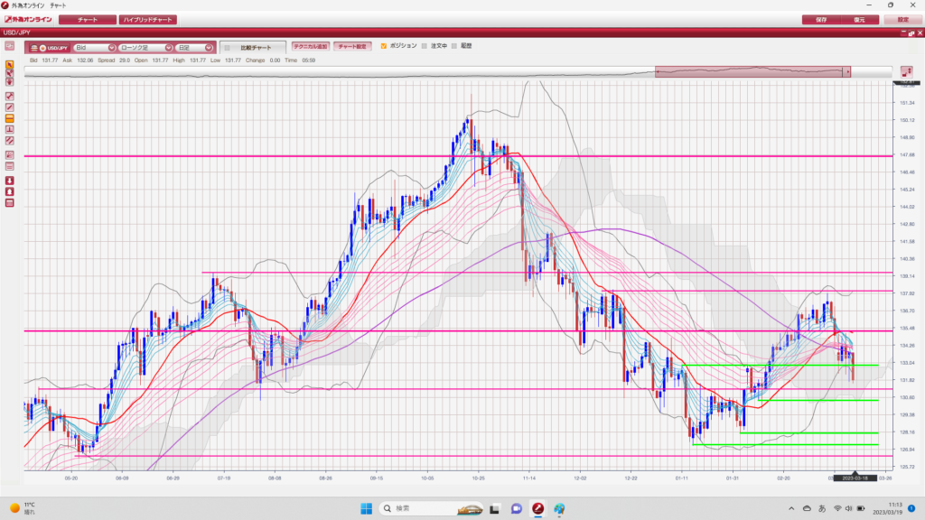Show hidden system tray icons
Screen dimensions: 925x520
(791, 508)
